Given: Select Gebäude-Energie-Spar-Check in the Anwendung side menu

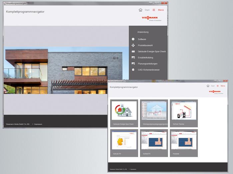Looking at the screenshot, I should (x=151, y=51).
